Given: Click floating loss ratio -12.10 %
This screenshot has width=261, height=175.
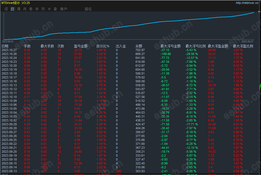Looking at the screenshot, I should pyautogui.click(x=192, y=148).
